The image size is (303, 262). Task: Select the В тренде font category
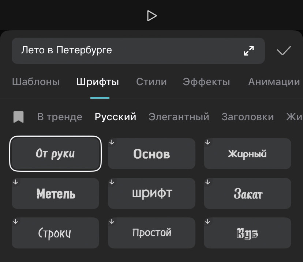click(59, 117)
